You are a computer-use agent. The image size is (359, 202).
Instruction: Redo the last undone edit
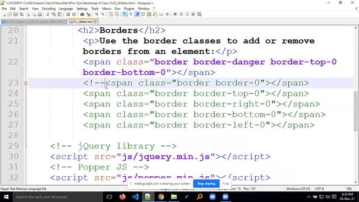[x=74, y=14]
